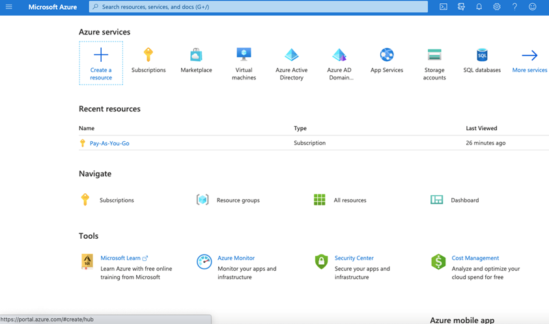The height and width of the screenshot is (324, 549).
Task: Open Resource groups text under Navigate
Action: (x=238, y=200)
